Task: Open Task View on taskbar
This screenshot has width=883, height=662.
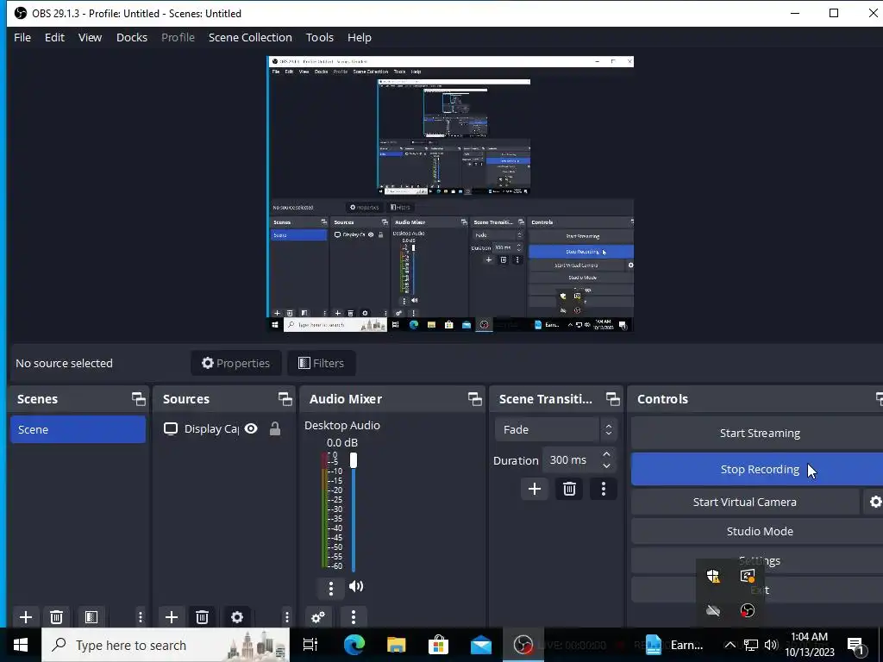Action: coord(310,645)
